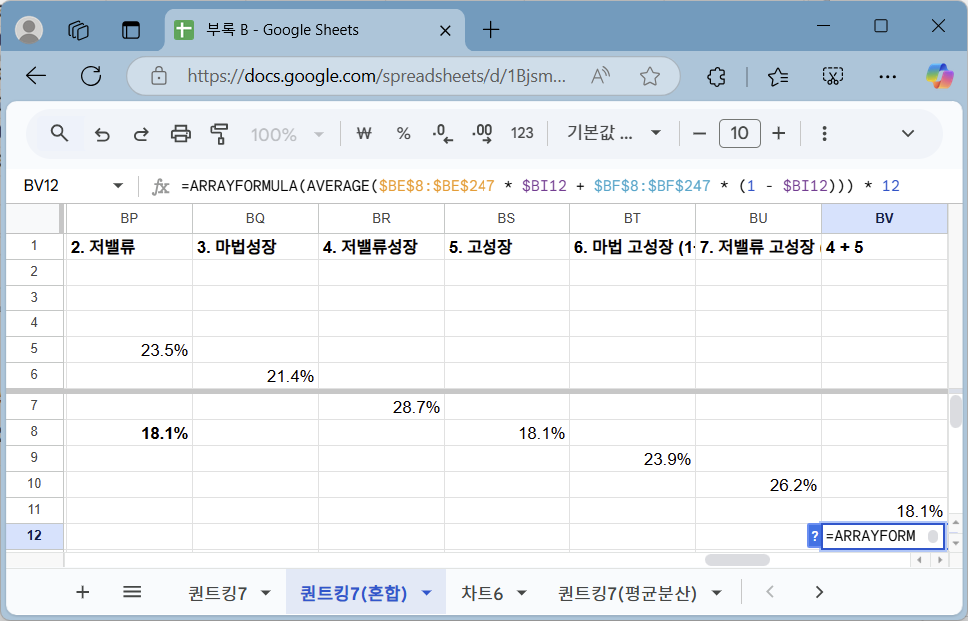Open the 100% zoom dropdown
The height and width of the screenshot is (621, 968).
click(x=287, y=134)
